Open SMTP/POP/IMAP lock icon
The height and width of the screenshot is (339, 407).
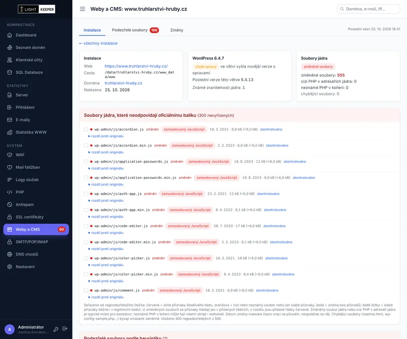(10, 242)
